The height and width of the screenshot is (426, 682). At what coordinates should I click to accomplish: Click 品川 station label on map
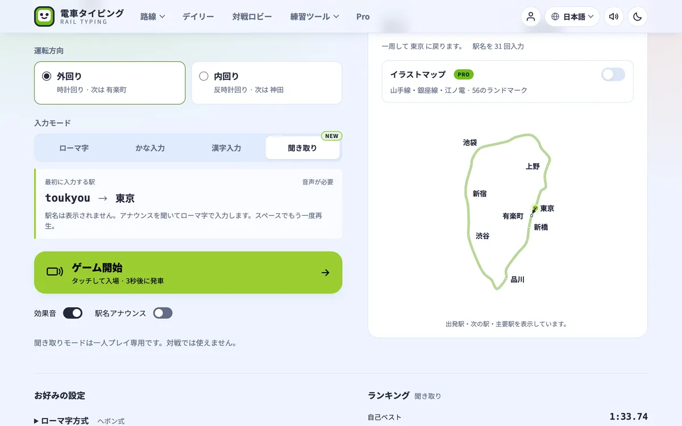517,279
